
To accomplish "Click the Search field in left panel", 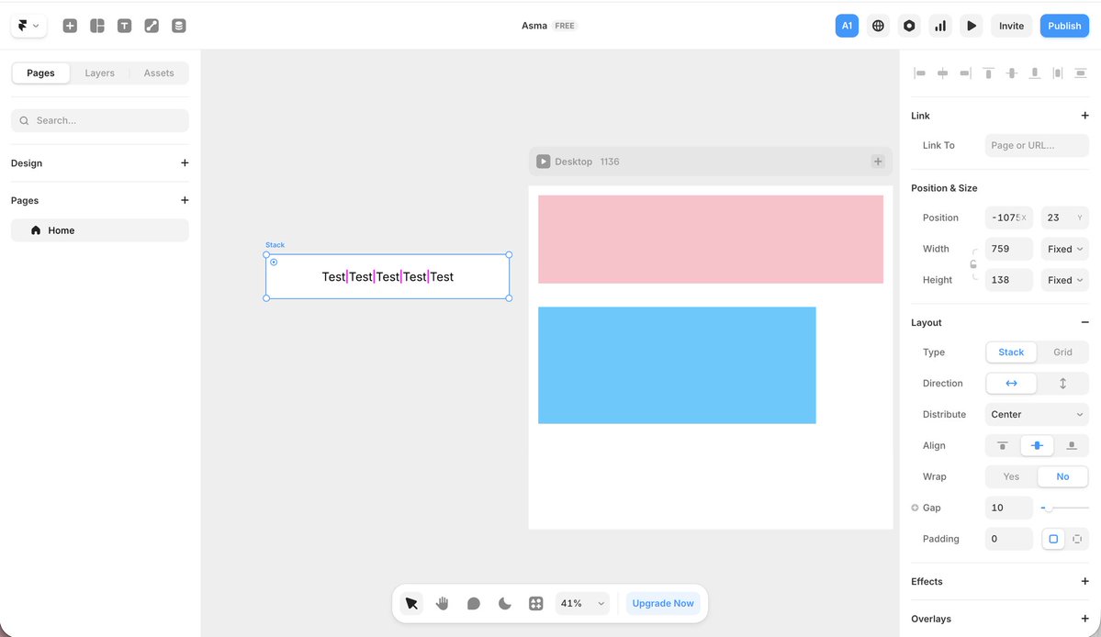I will (x=100, y=120).
